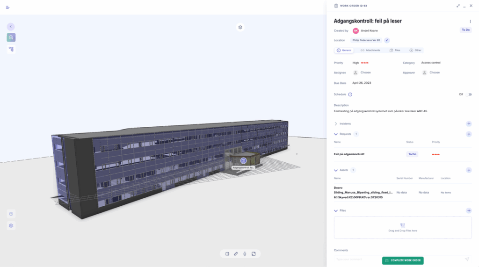Open the settings gear icon
Screen dimensions: 479x267
tap(11, 225)
